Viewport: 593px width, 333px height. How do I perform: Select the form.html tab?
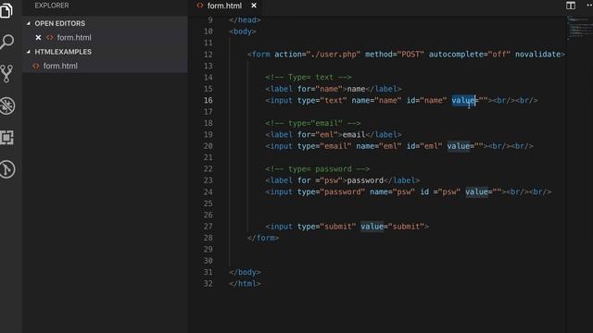[224, 6]
